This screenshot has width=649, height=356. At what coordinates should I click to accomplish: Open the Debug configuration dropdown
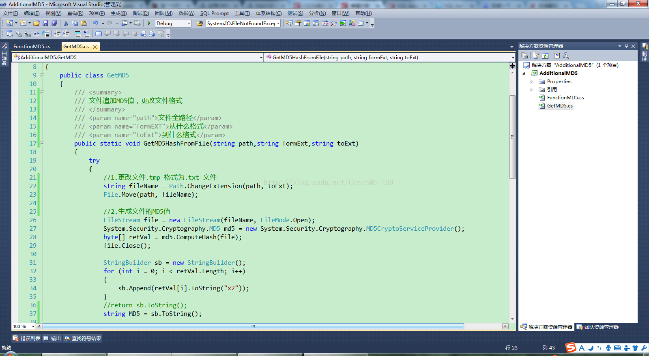pyautogui.click(x=189, y=24)
